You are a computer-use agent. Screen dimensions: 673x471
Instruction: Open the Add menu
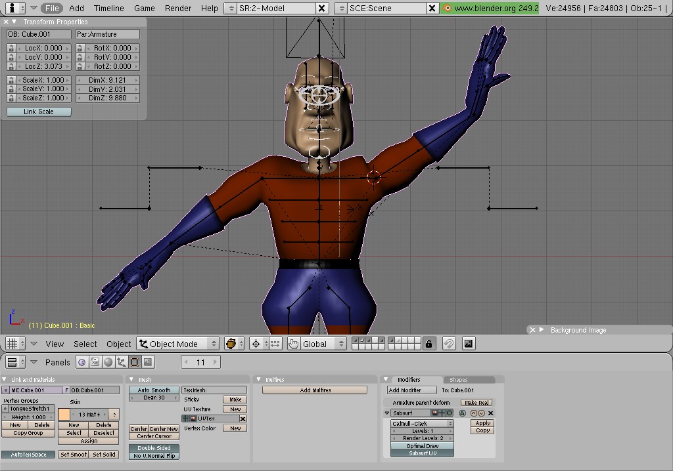coord(77,8)
